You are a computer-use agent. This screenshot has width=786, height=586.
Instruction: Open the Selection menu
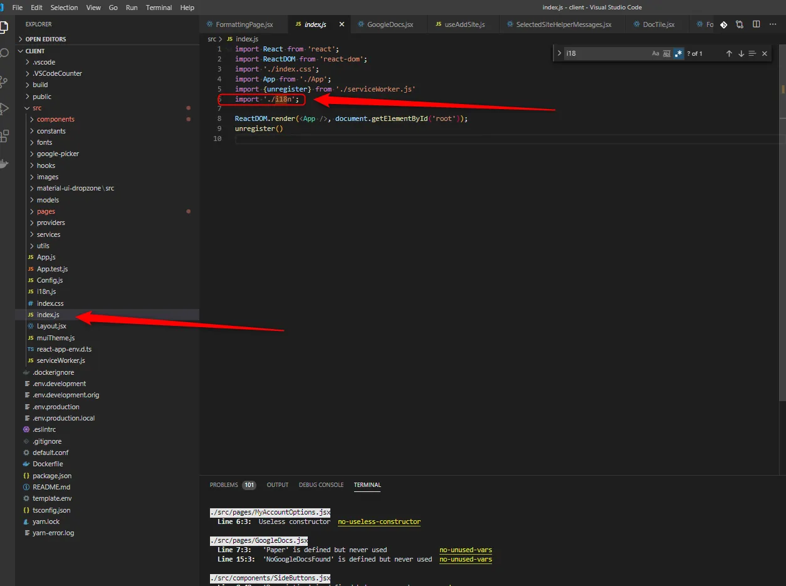65,8
